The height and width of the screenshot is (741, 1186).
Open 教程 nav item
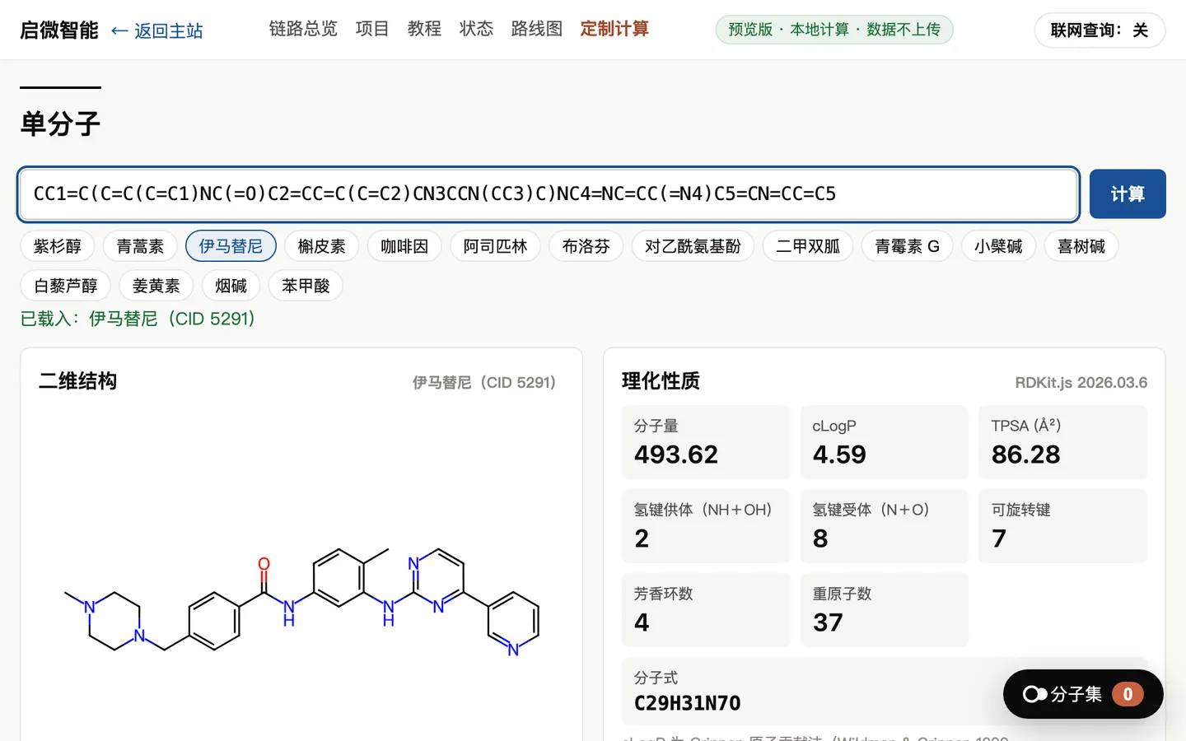pos(424,29)
